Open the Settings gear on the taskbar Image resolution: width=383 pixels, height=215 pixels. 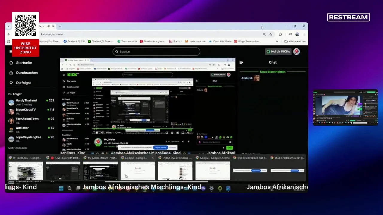(212, 188)
